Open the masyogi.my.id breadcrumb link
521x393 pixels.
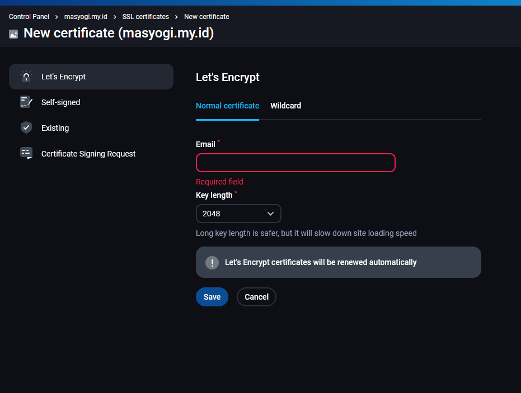pos(86,17)
